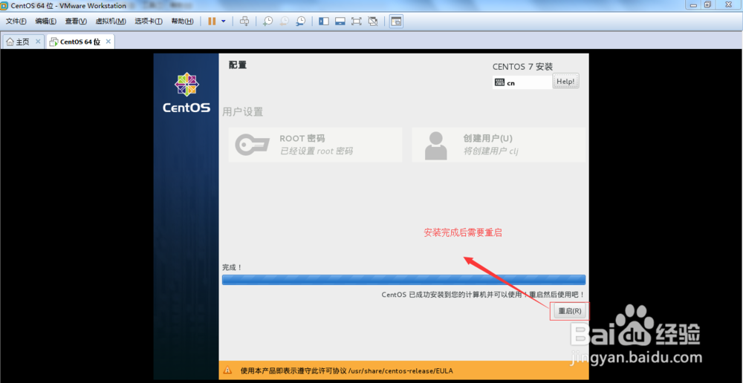Click the CENTOS 7 安装 heading
Screen dimensions: 743x383
point(522,67)
